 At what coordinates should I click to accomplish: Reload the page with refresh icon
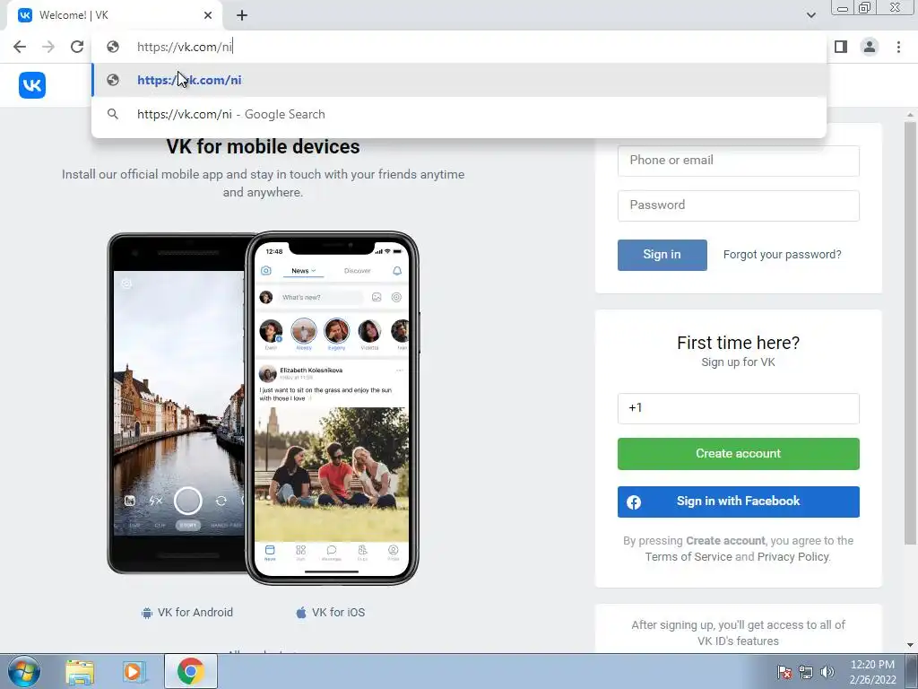[77, 47]
